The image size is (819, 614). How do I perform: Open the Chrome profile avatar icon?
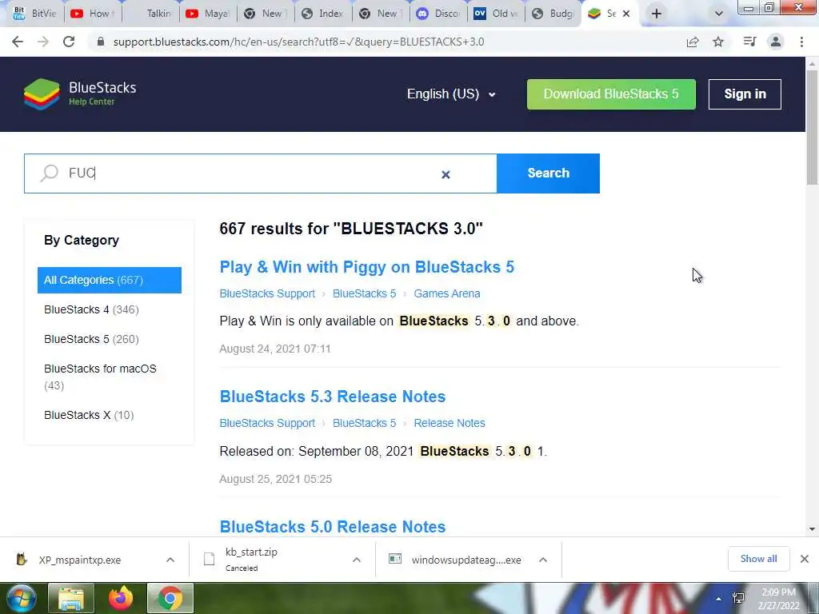[x=776, y=42]
